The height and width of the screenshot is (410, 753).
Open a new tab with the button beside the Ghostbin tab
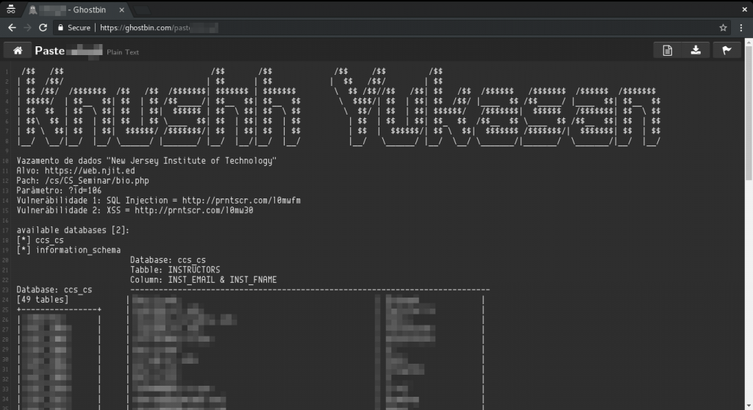coord(142,10)
